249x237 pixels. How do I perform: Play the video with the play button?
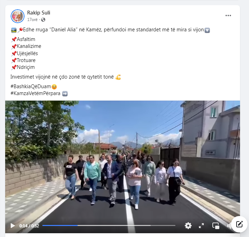pyautogui.click(x=12, y=226)
